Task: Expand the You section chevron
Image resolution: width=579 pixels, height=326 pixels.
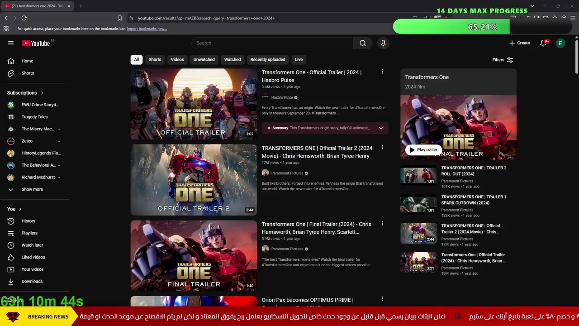Action: [x=20, y=209]
